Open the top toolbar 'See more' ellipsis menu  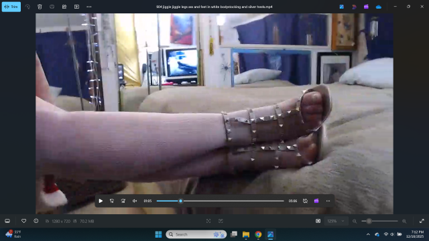coord(89,7)
